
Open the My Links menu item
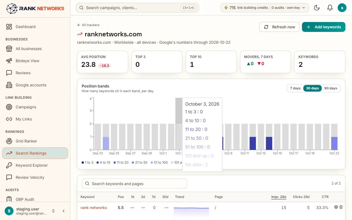(x=35, y=119)
